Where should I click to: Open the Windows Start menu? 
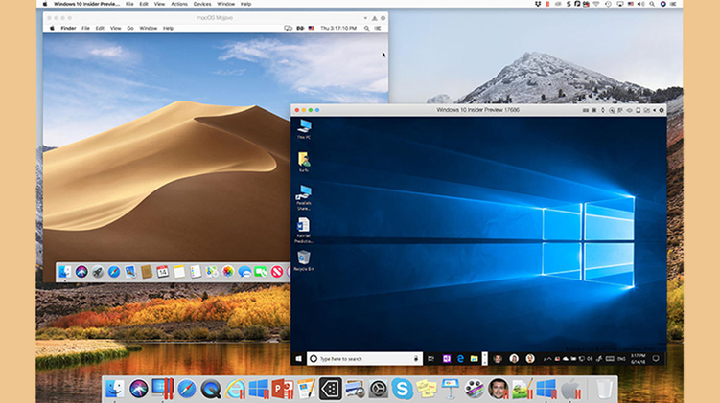pyautogui.click(x=298, y=359)
